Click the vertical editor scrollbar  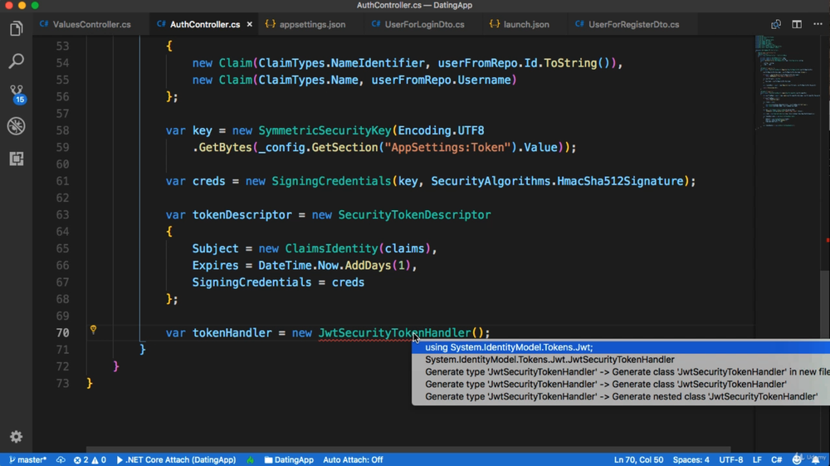tap(825, 305)
